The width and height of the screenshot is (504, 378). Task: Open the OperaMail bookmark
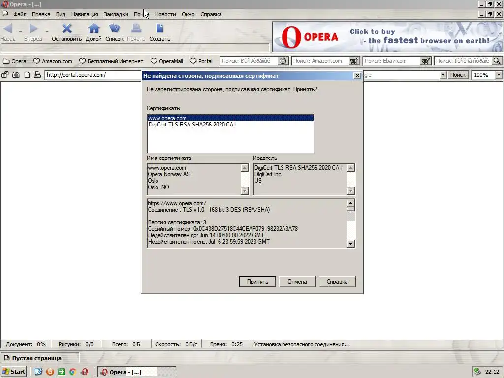point(166,61)
